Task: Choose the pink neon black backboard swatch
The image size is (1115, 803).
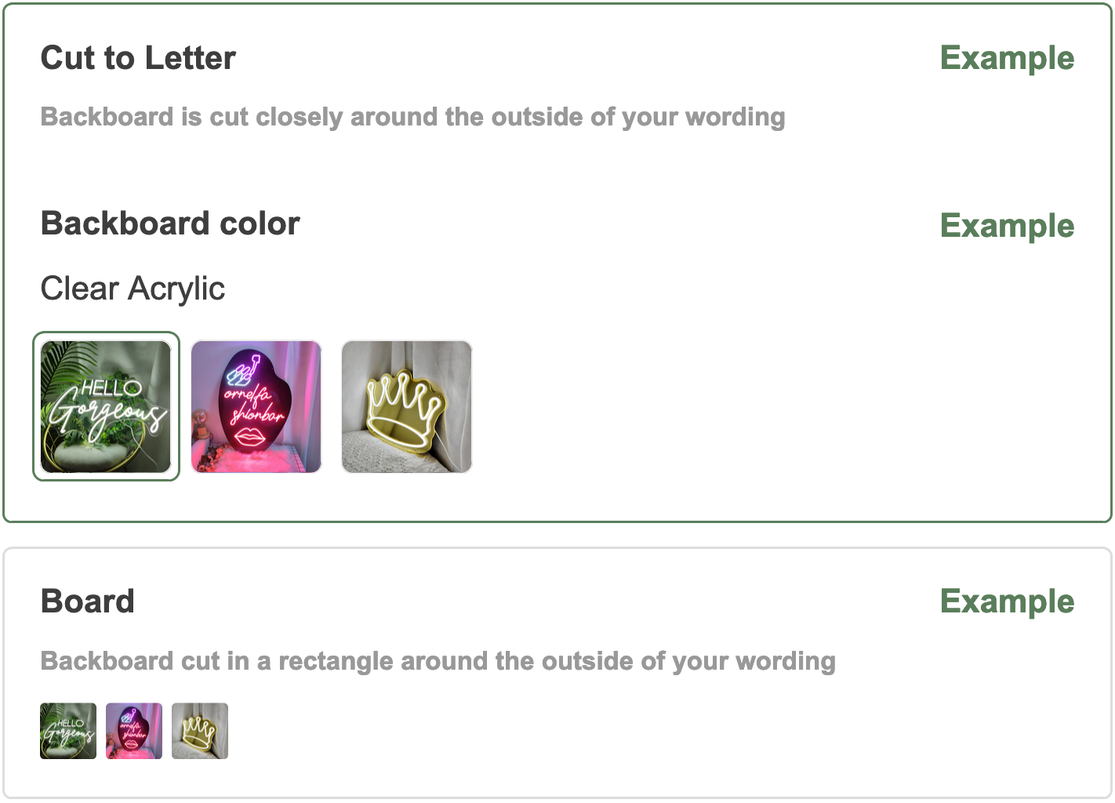Action: click(x=256, y=406)
